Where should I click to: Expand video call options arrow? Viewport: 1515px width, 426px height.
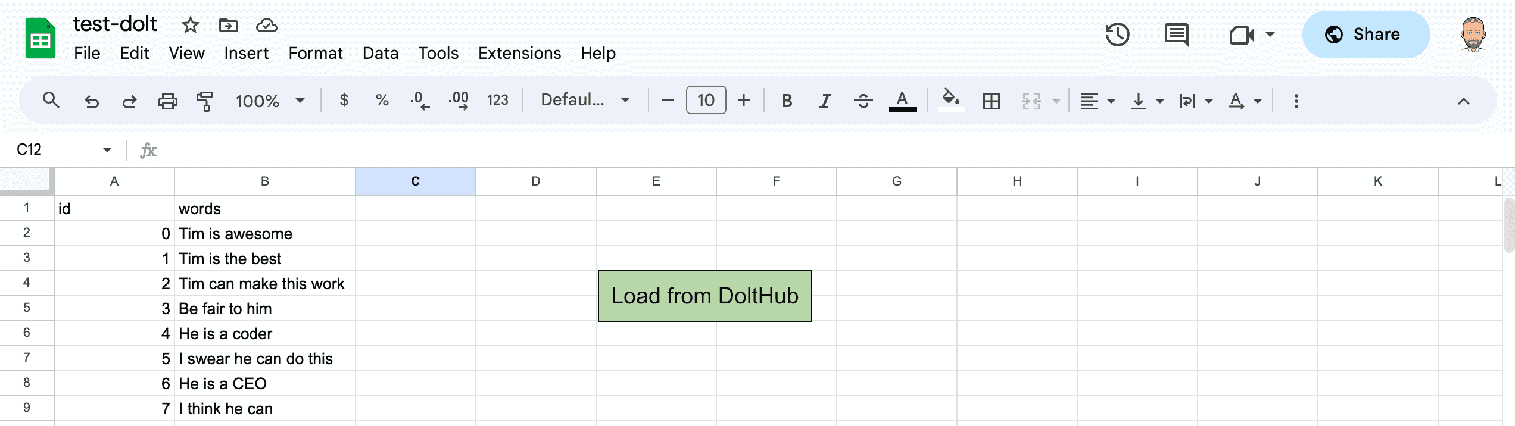tap(1270, 35)
